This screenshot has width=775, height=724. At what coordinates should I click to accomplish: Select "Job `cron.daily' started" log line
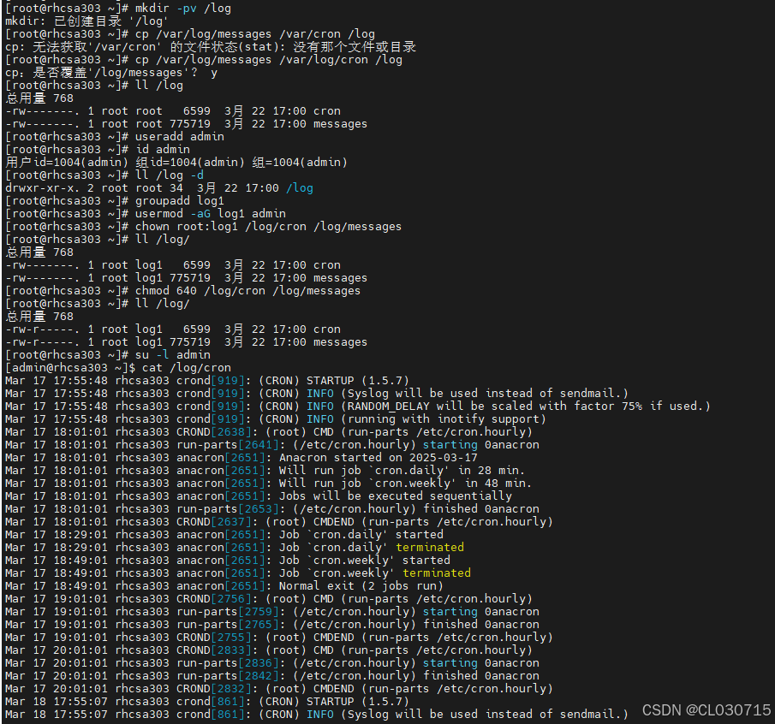point(224,535)
